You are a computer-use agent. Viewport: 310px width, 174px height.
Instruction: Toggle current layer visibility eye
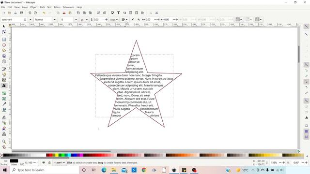(x=44, y=162)
